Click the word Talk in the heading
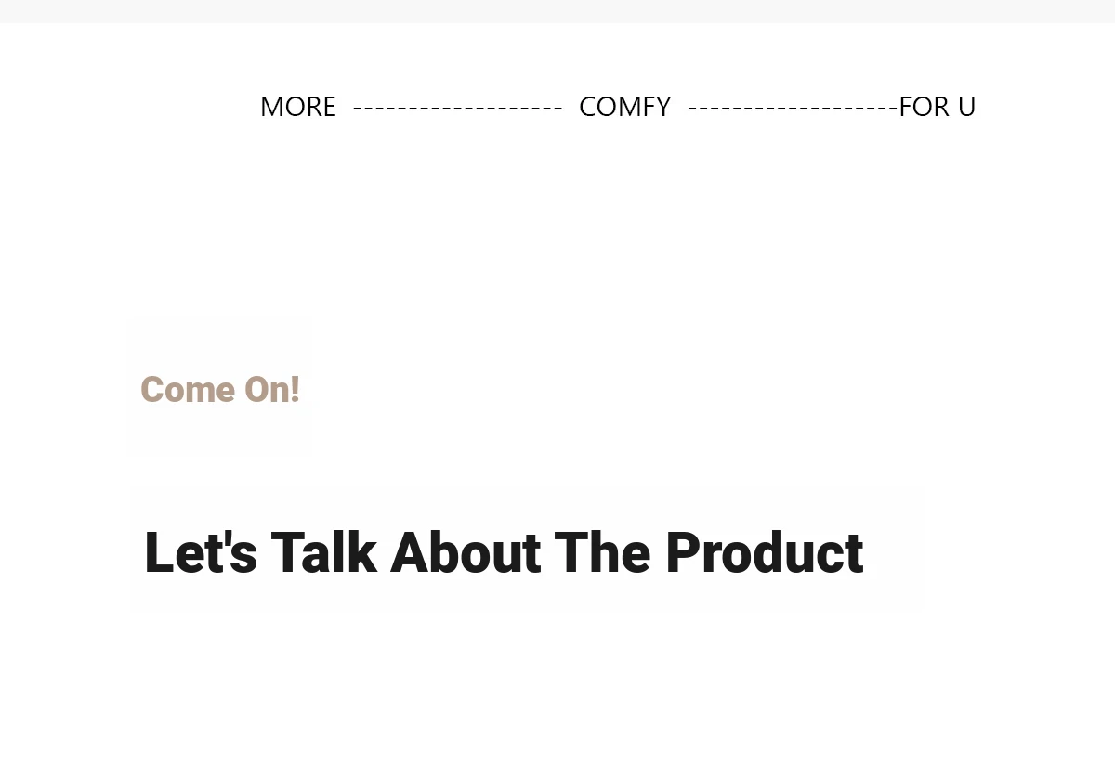The width and height of the screenshot is (1115, 764). pyautogui.click(x=324, y=553)
